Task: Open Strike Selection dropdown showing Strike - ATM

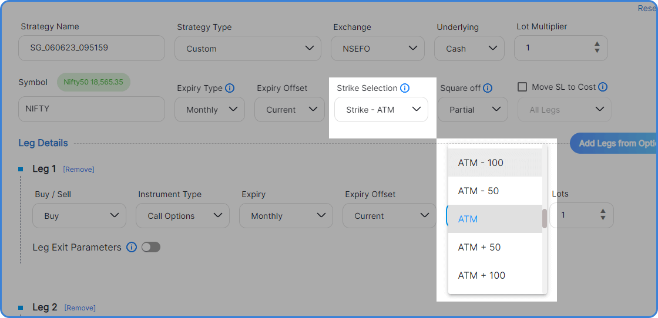Action: tap(381, 109)
